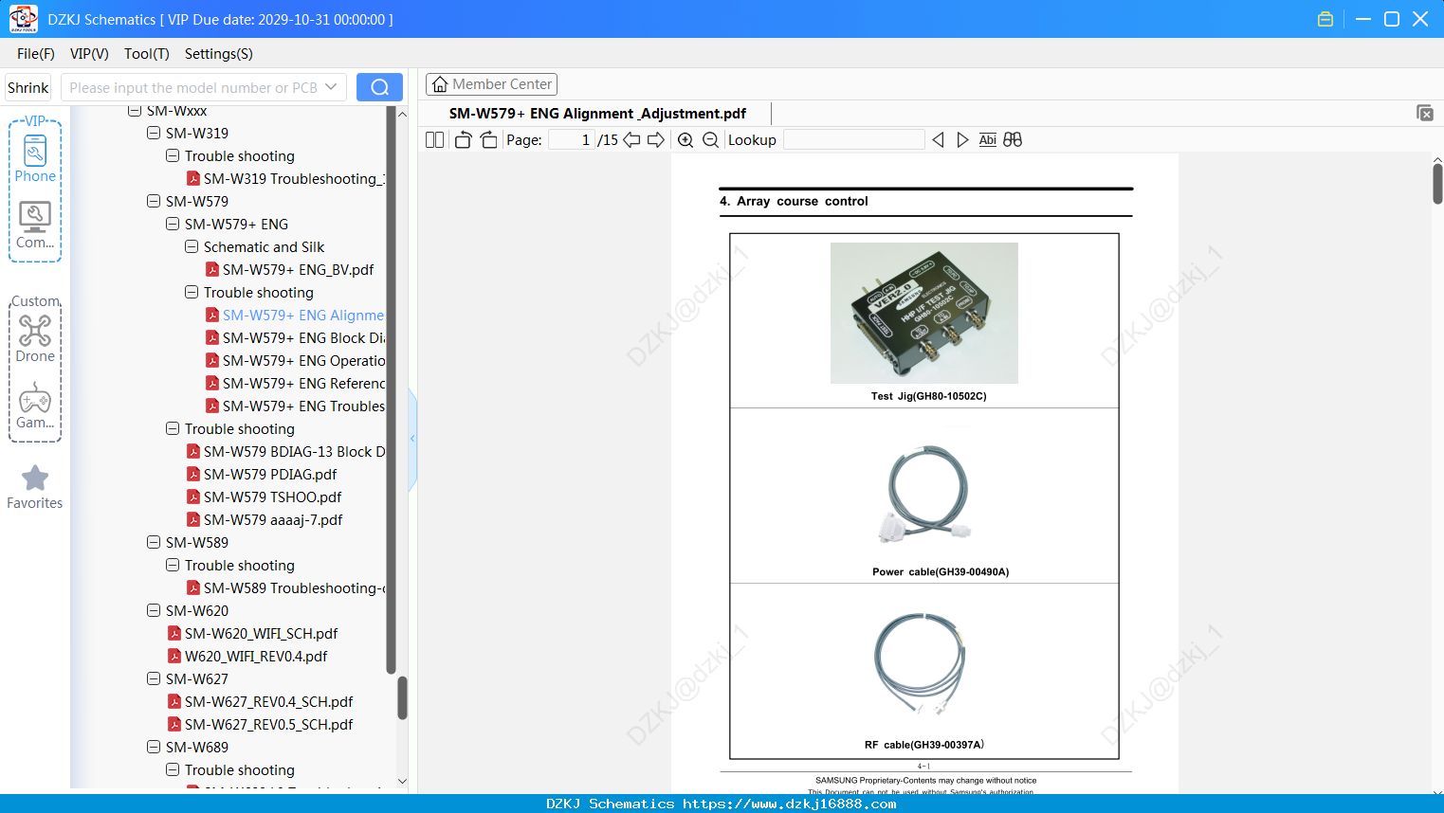
Task: Collapse the SM-W627 node
Action: click(154, 679)
